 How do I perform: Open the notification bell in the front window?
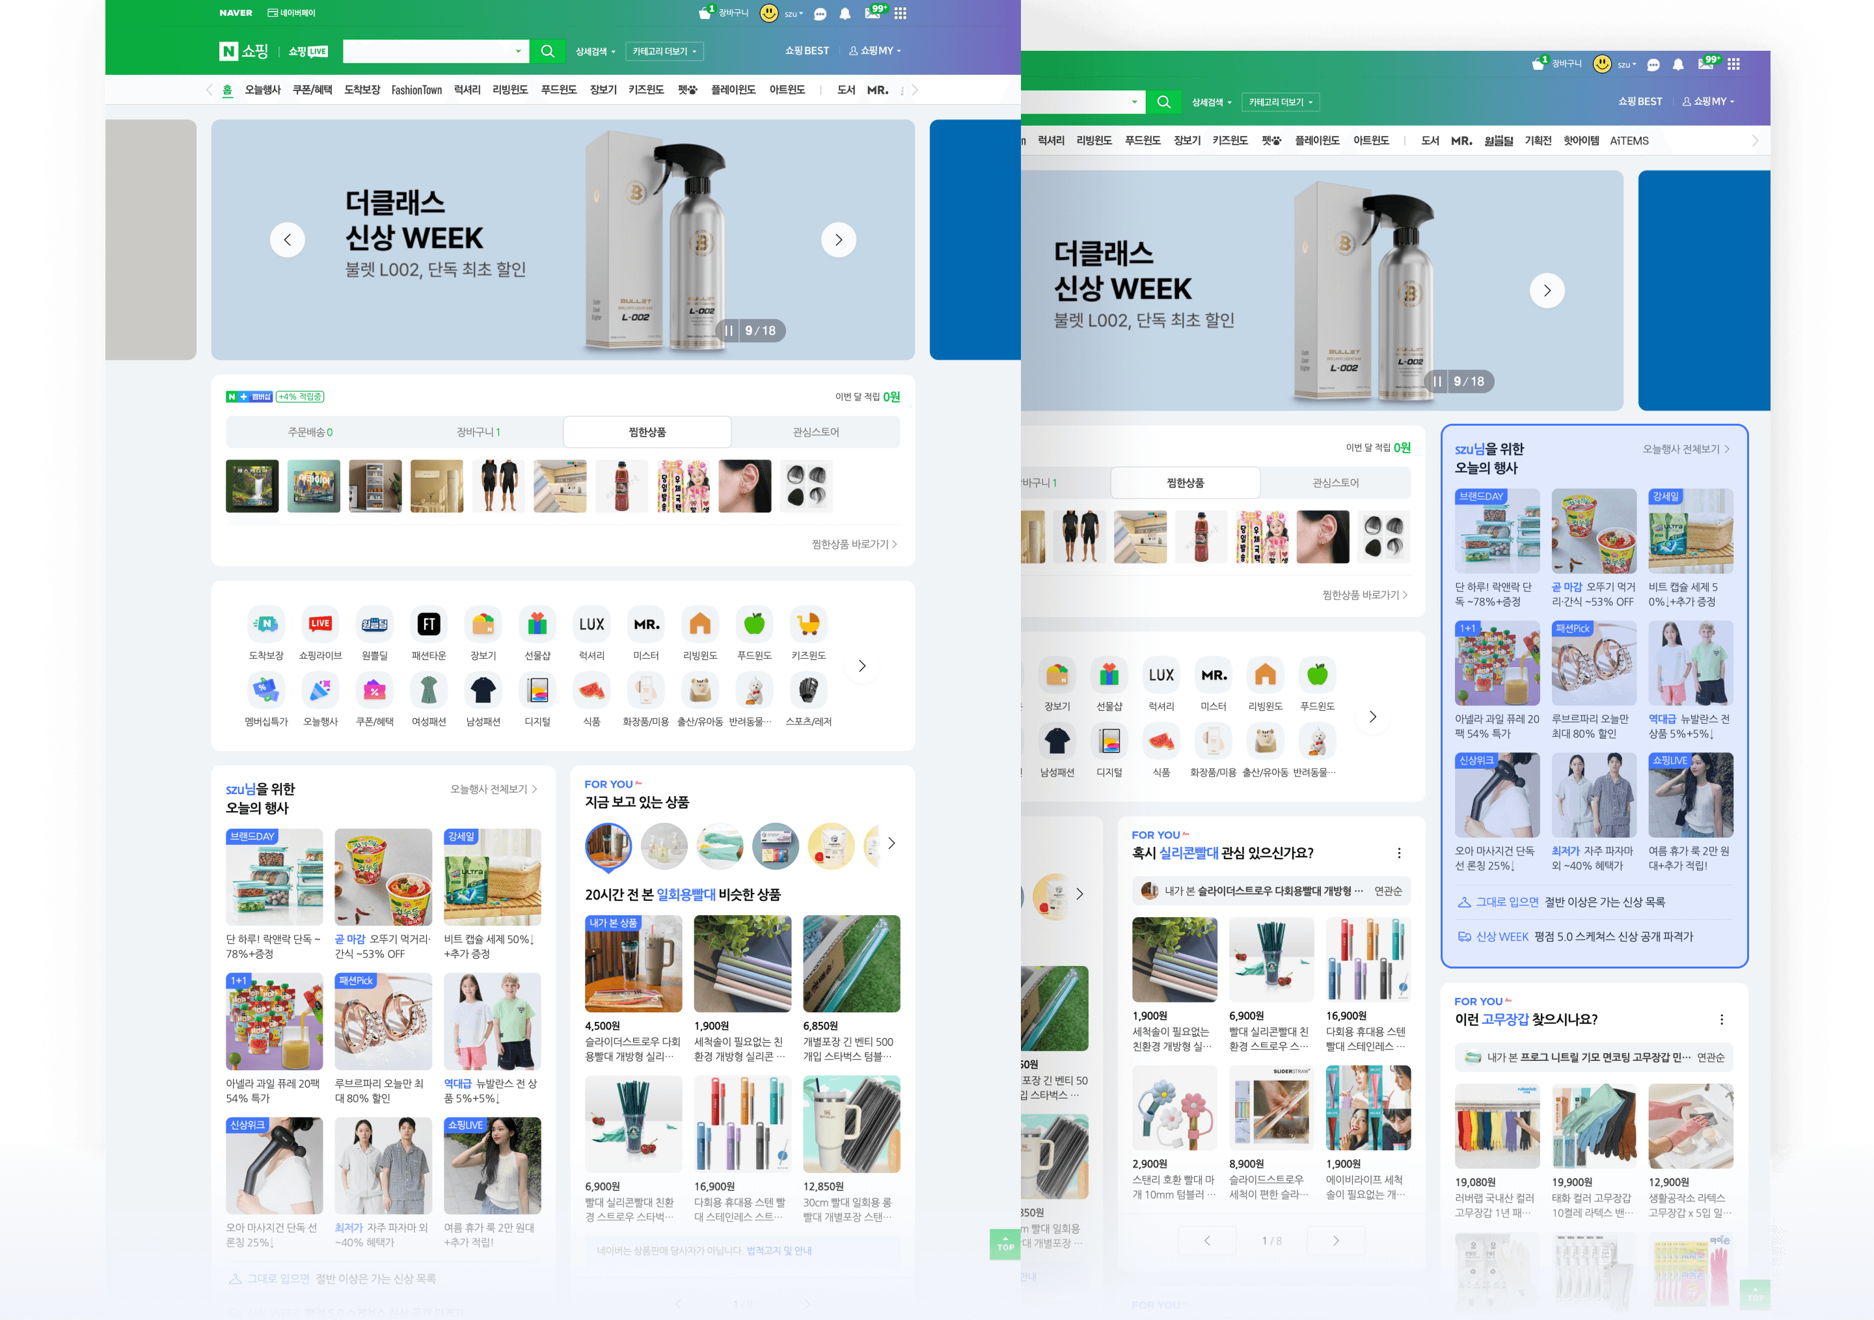845,14
